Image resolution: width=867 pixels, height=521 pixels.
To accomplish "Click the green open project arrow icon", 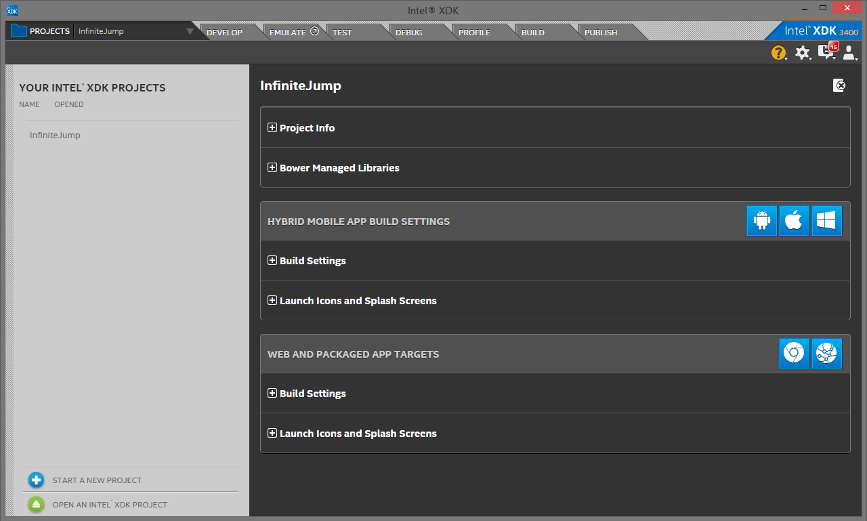I will tap(37, 505).
